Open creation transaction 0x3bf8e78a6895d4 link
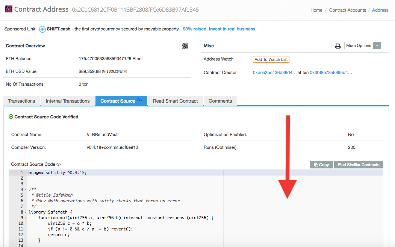The height and width of the screenshot is (247, 395). pos(331,73)
